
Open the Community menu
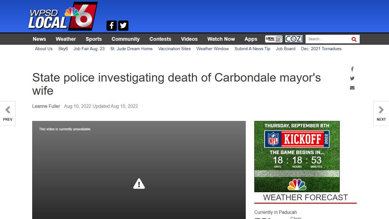tap(126, 39)
